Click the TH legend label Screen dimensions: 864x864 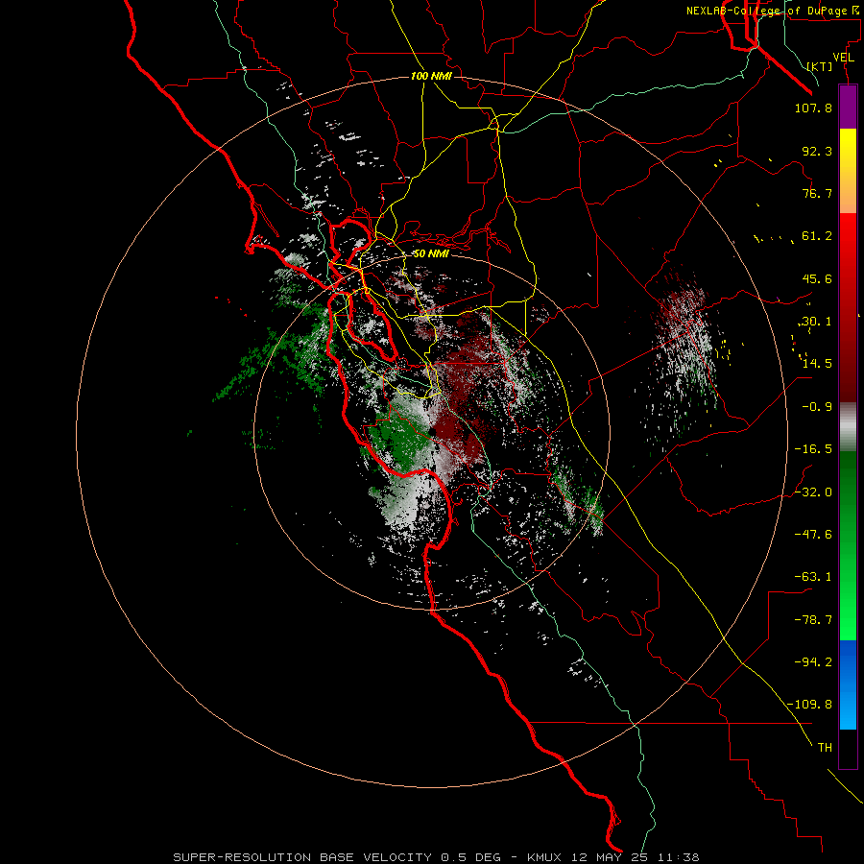(825, 748)
